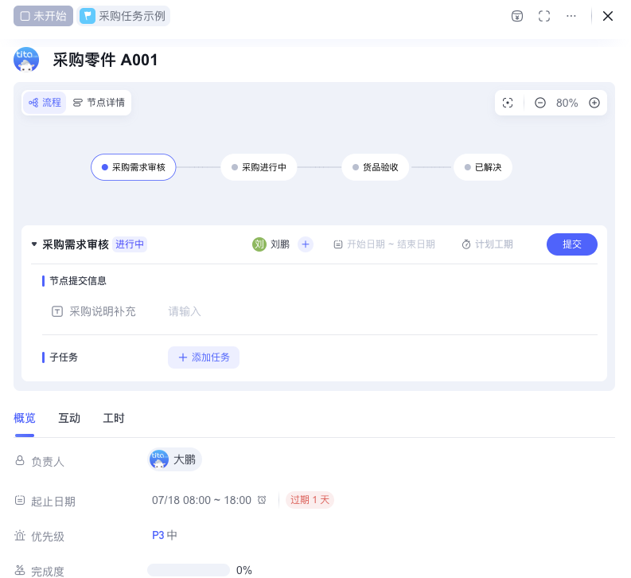Click the archive icon in top bar
631x578 pixels.
pos(517,16)
